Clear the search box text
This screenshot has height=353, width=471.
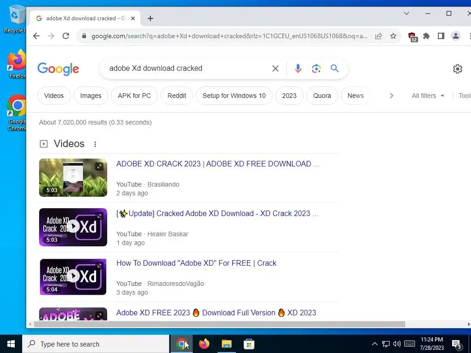pyautogui.click(x=275, y=68)
